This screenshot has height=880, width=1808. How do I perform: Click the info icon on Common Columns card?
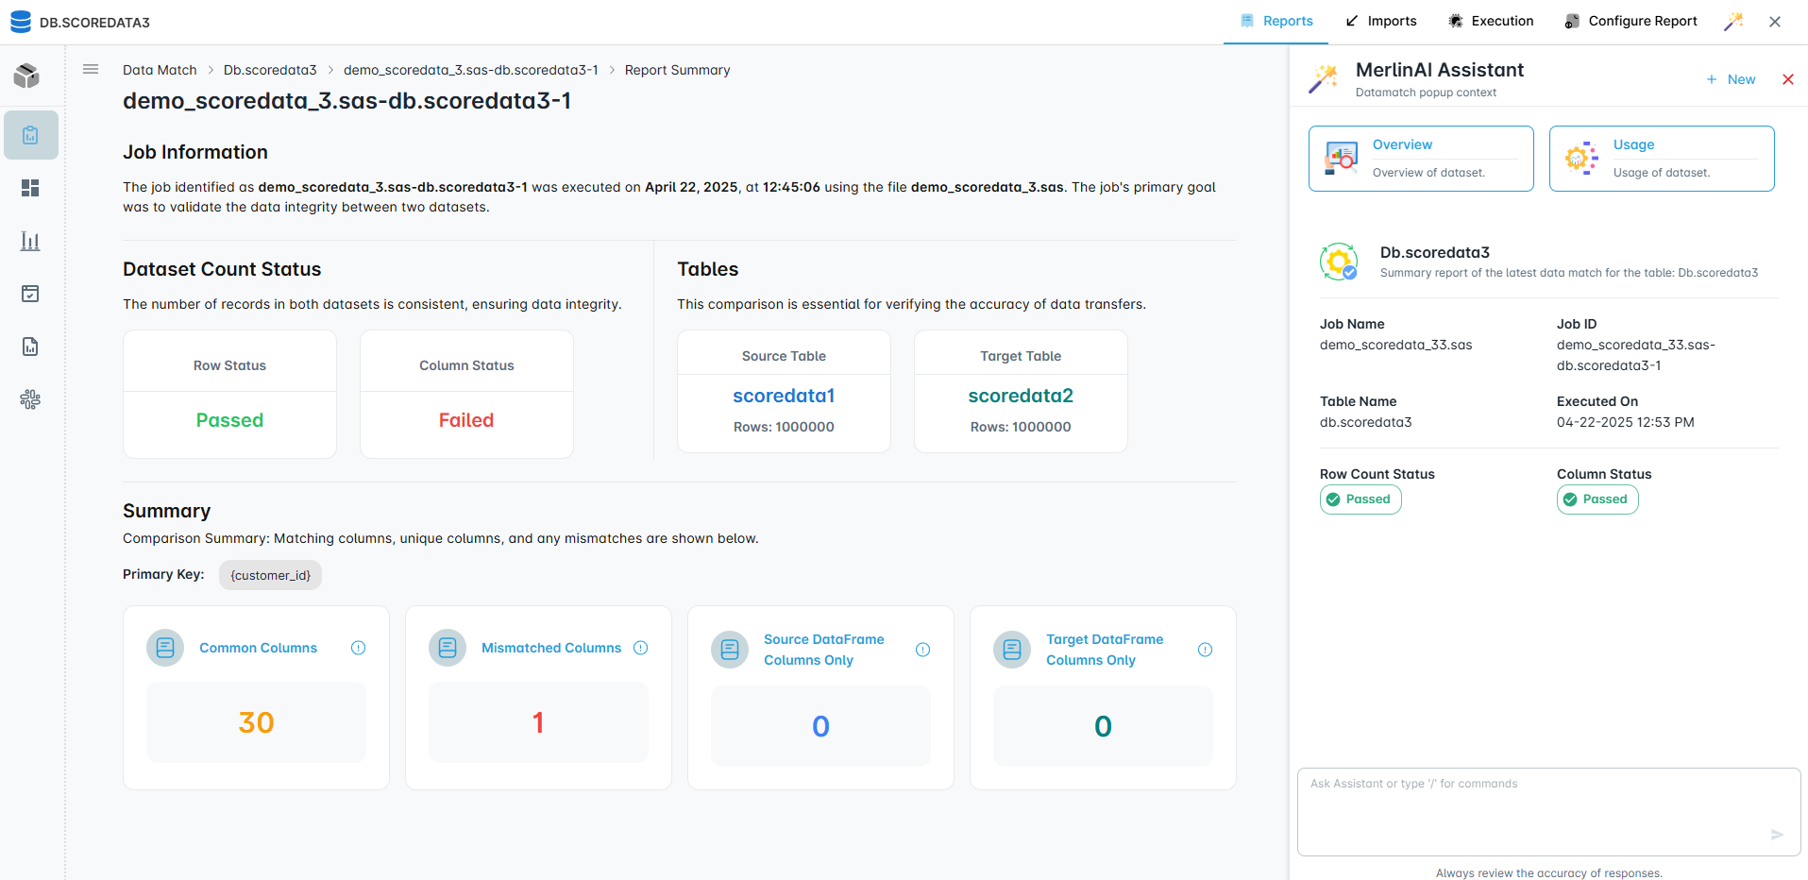(x=358, y=648)
